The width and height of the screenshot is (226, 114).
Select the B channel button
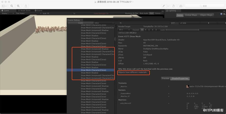(x=153, y=30)
